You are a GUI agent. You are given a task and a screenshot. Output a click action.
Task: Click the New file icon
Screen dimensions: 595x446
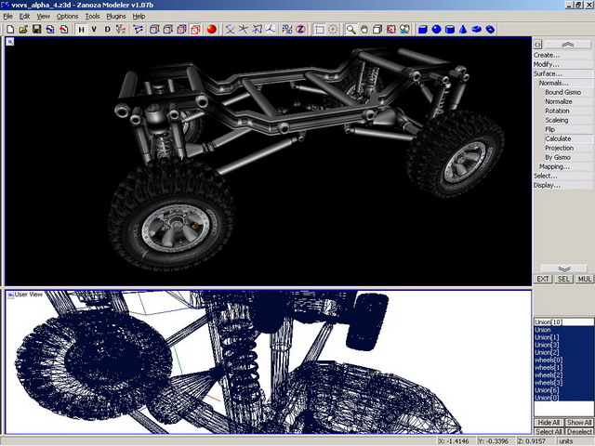click(9, 30)
